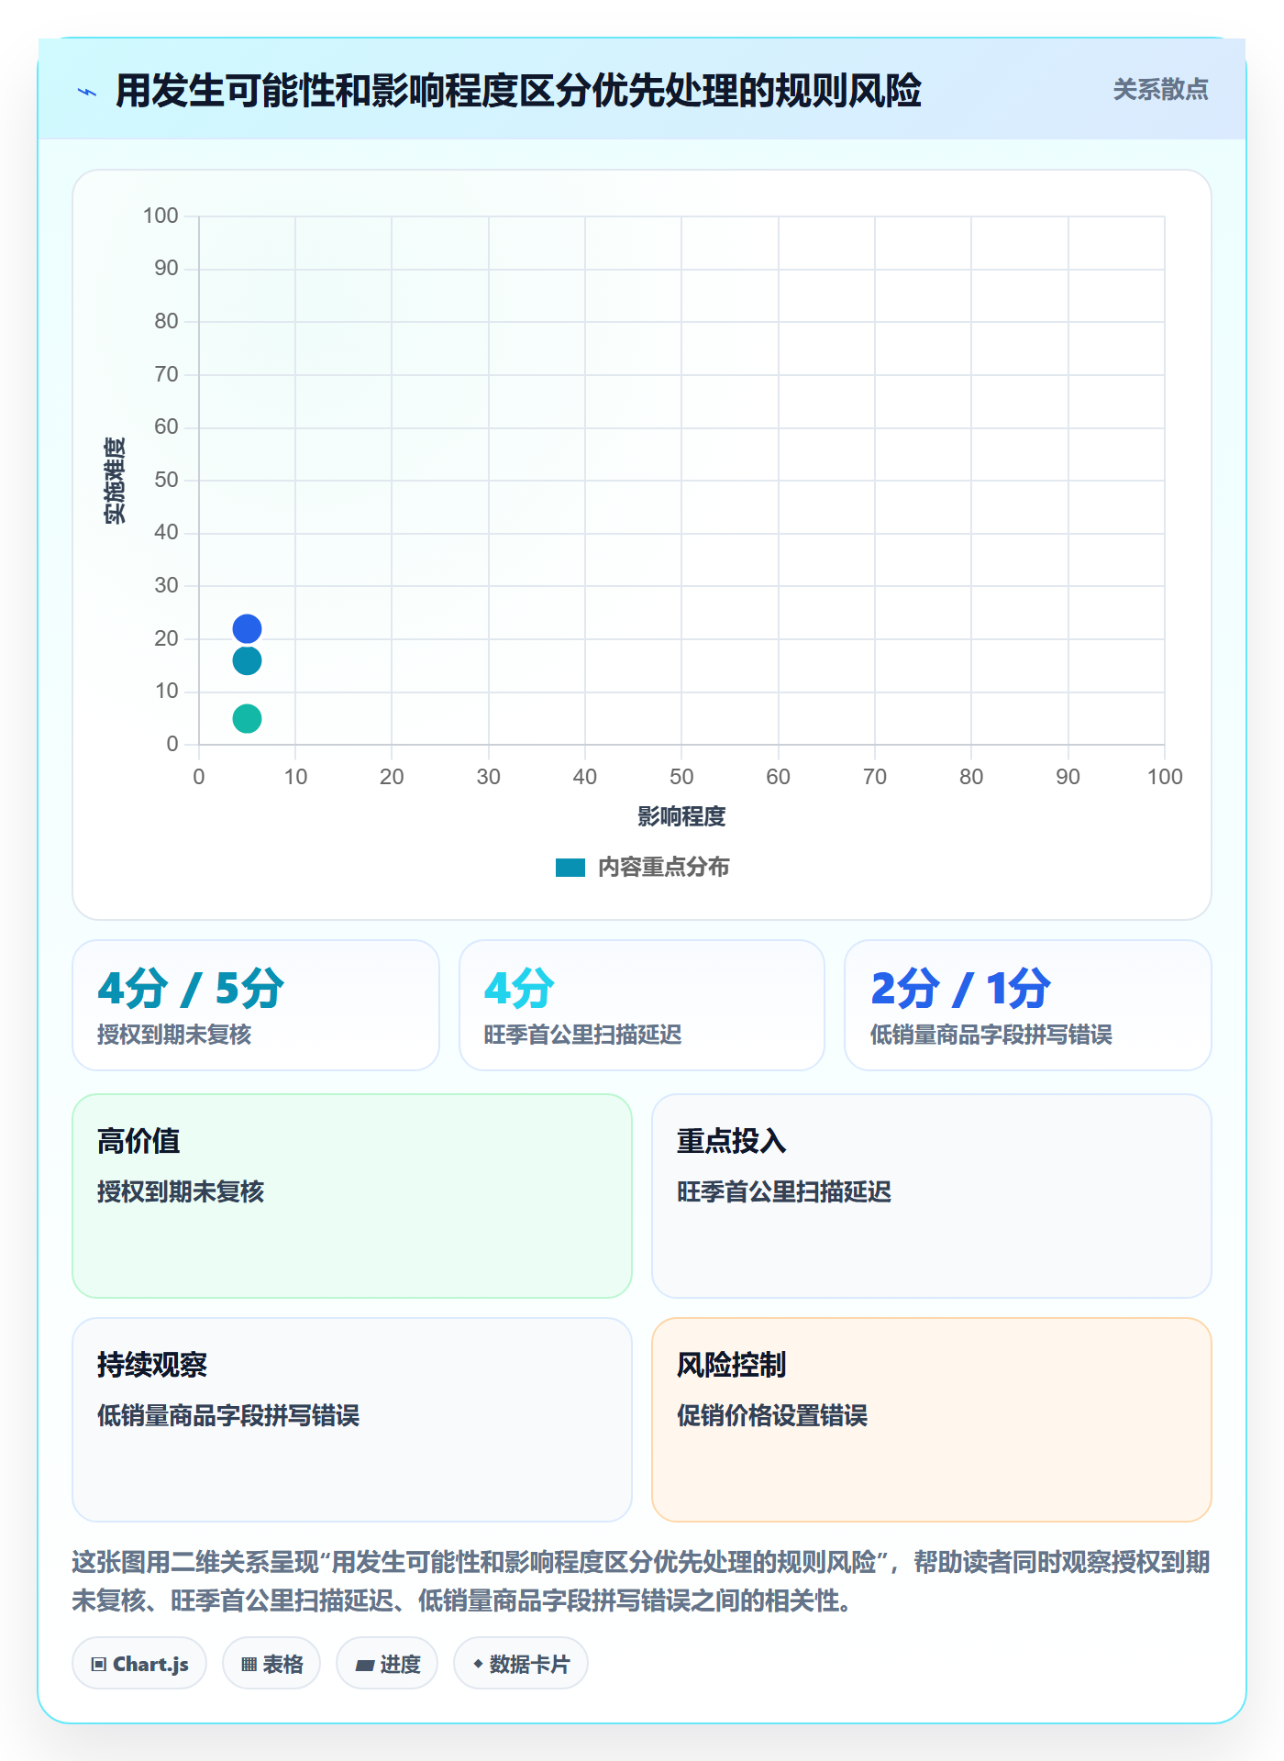This screenshot has width=1284, height=1761.
Task: Toggle the 内容重点分布 legend color swatch
Action: 570,868
